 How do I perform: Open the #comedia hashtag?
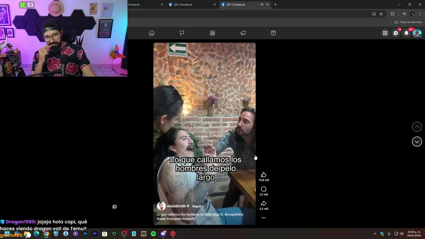pos(174,219)
